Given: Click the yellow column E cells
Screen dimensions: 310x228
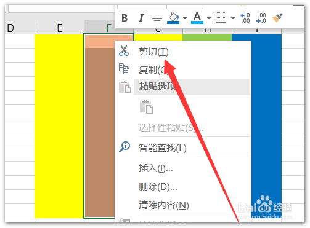Looking at the screenshot, I should (59, 126).
